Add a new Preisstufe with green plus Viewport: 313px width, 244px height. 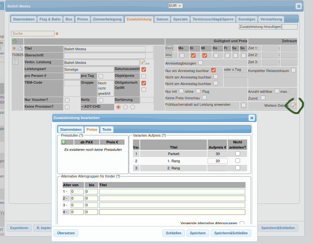pyautogui.click(x=64, y=142)
